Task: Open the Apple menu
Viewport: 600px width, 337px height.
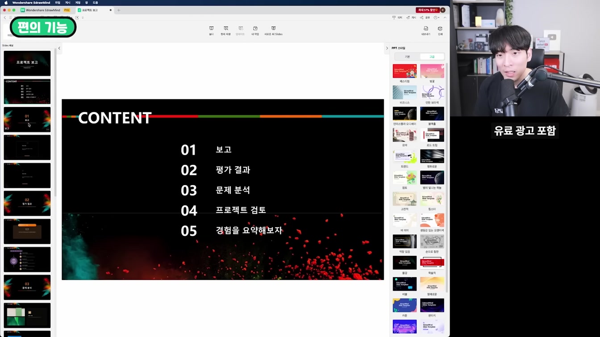Action: (x=6, y=3)
